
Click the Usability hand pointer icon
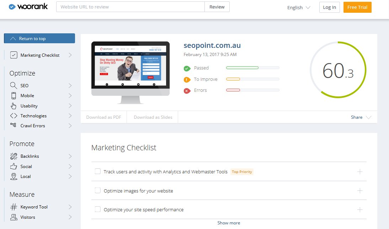(14, 106)
